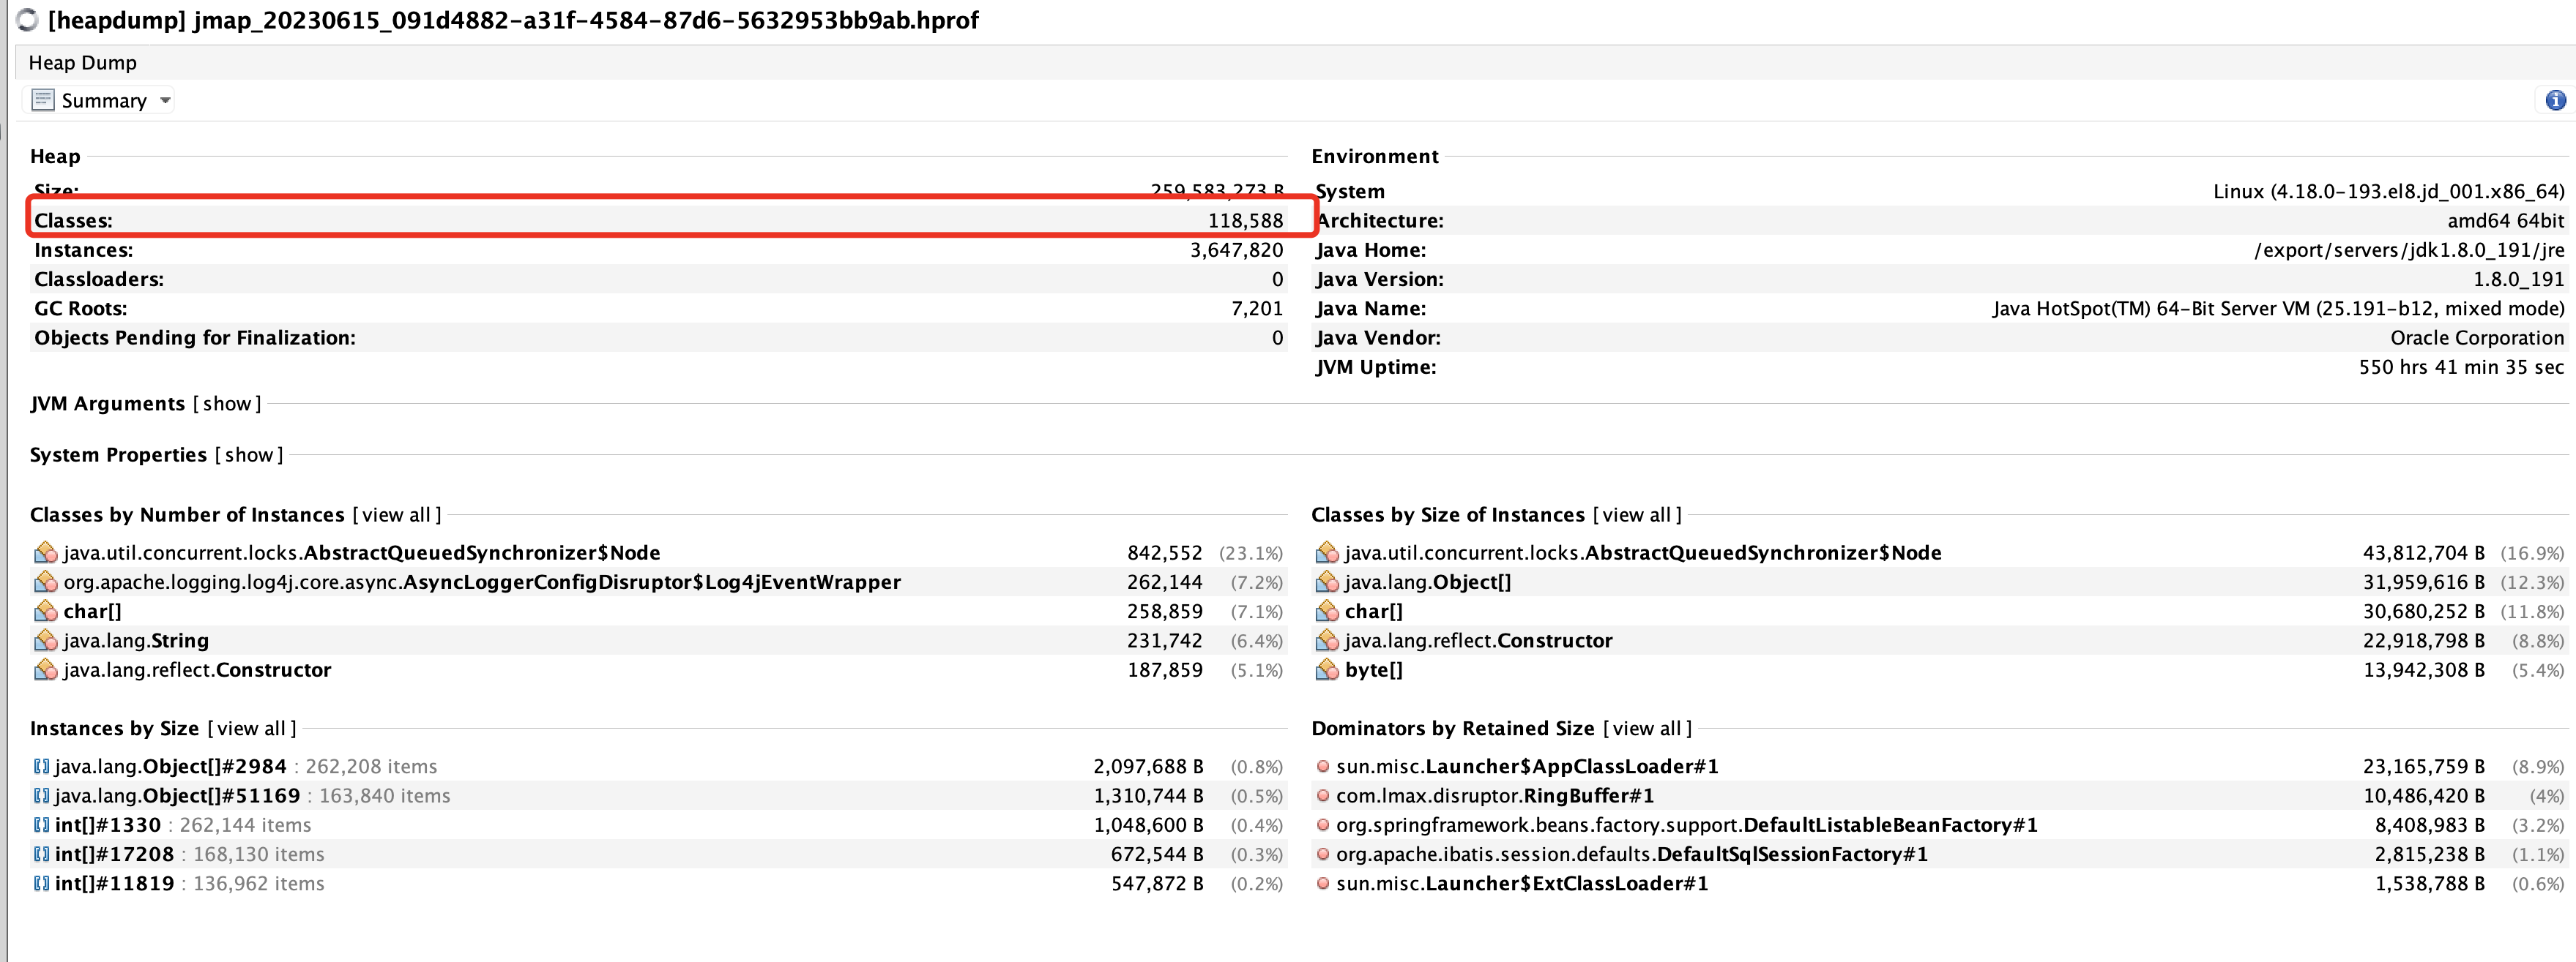Click the blue info icon
This screenshot has width=2576, height=962.
(x=2555, y=100)
